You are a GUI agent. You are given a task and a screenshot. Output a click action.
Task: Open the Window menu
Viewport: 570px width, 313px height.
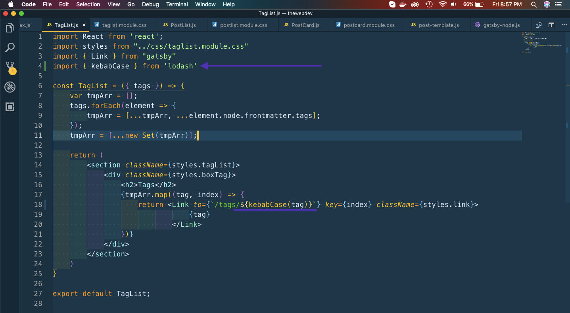click(x=205, y=4)
